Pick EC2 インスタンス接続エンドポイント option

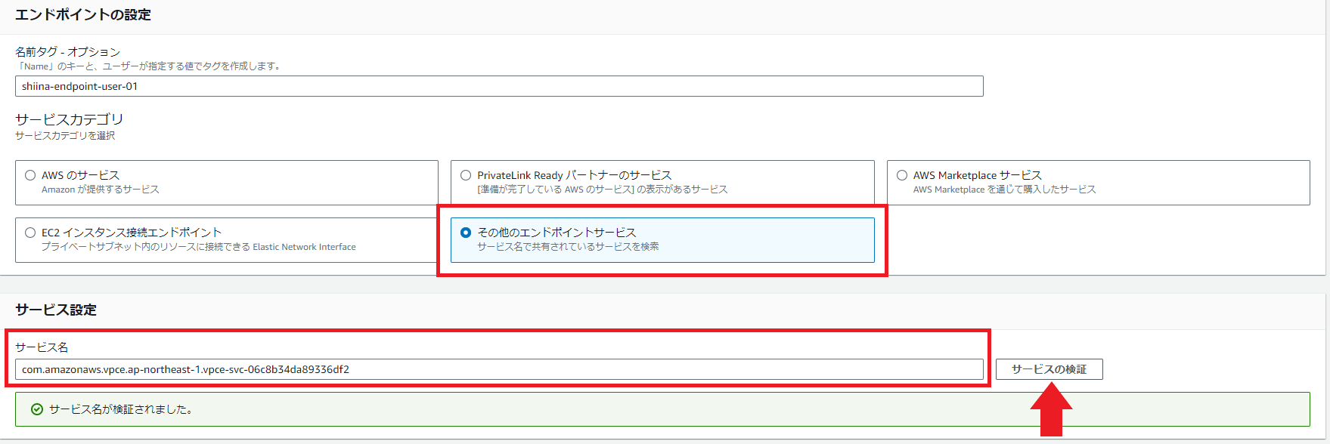tap(30, 233)
